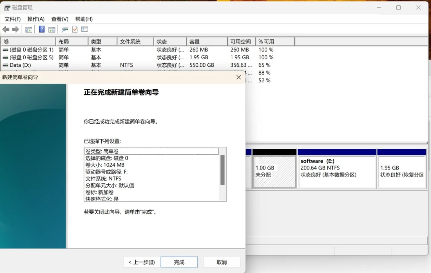
Task: Click the Forward arrow in toolbar
Action: click(x=15, y=29)
